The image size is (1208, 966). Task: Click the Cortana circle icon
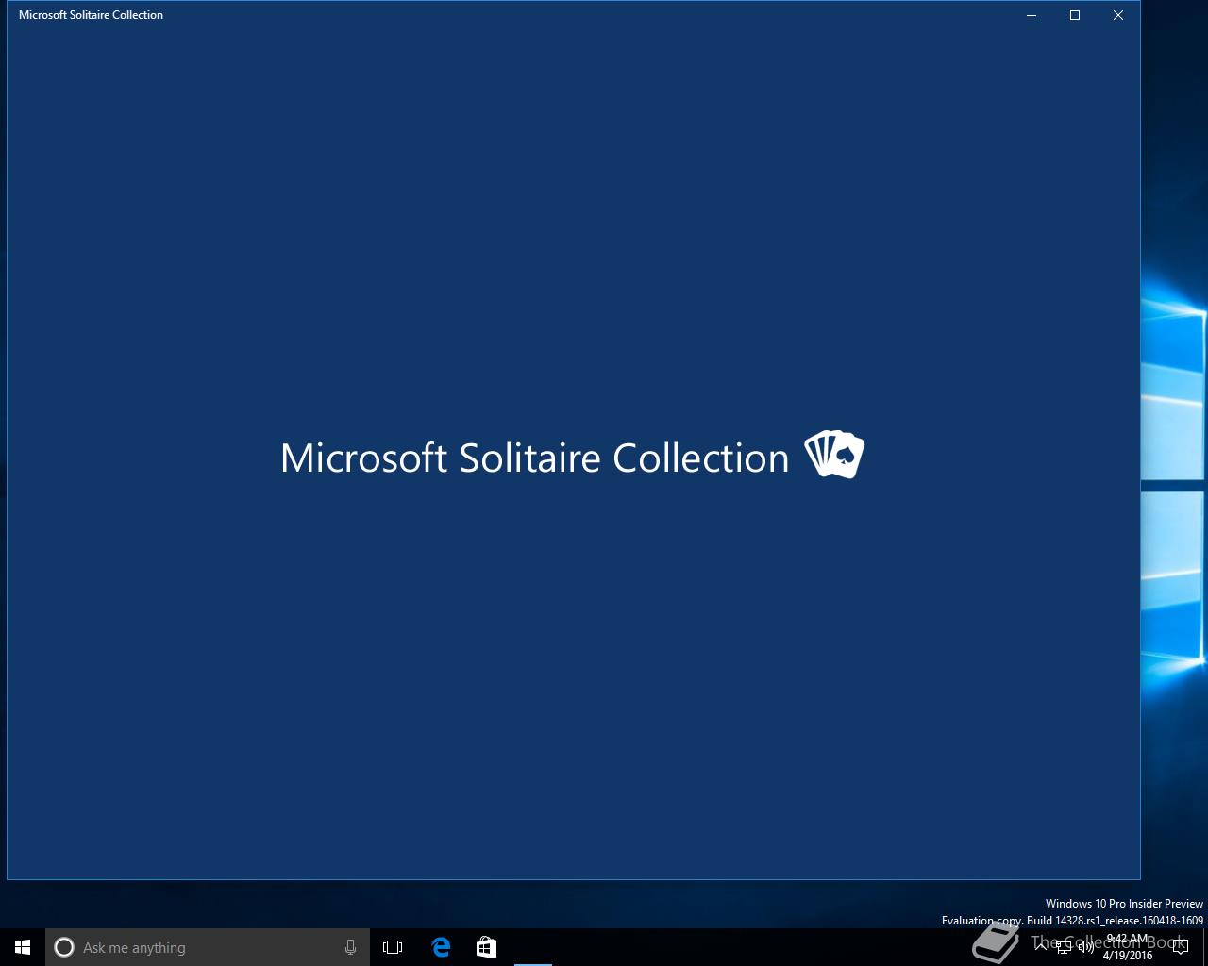click(64, 947)
